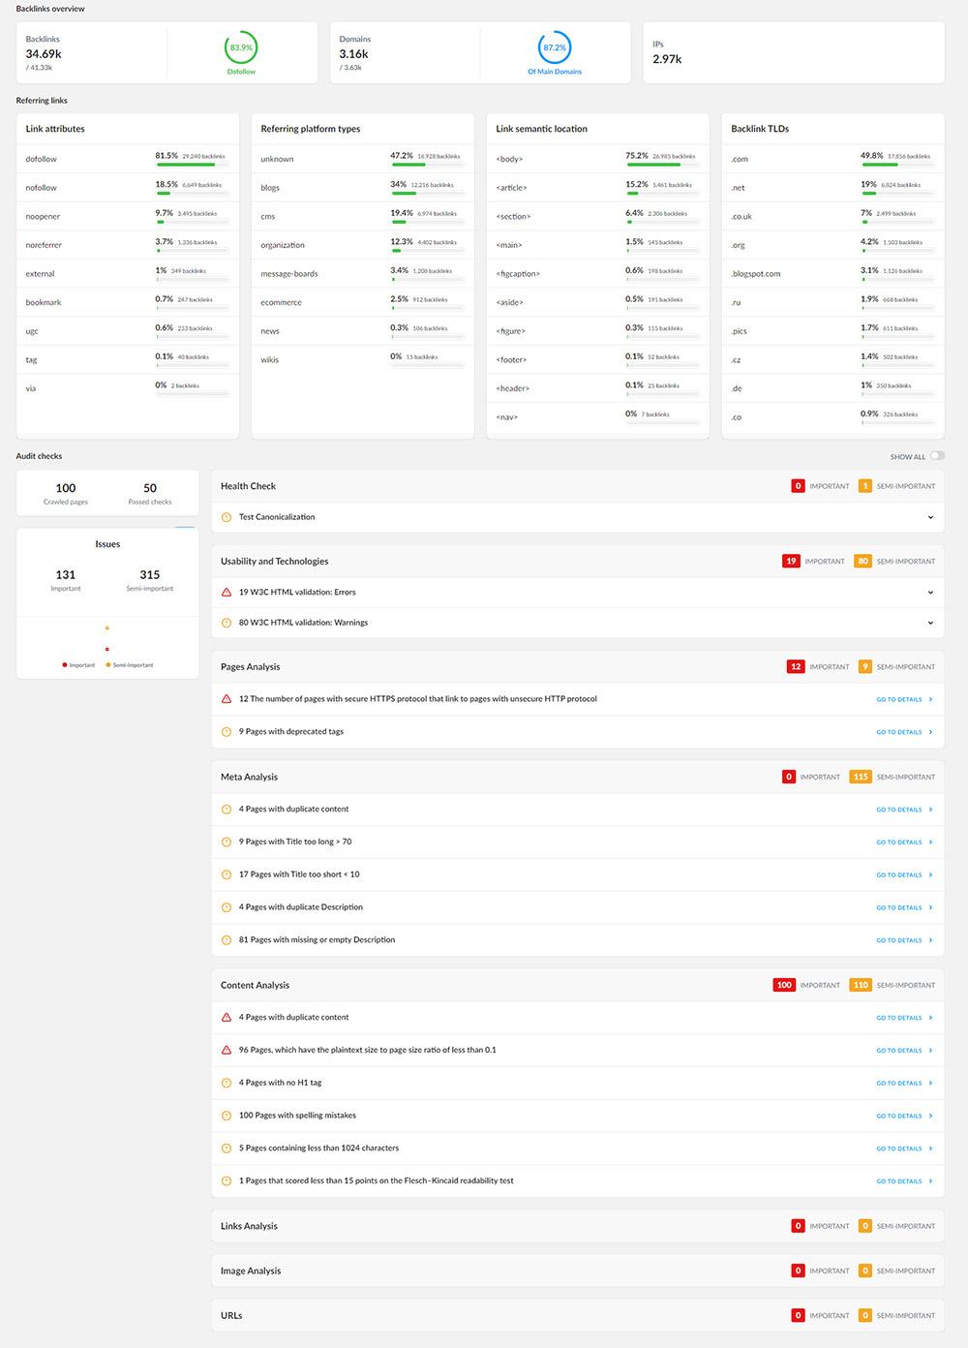Click Usability and Technologies red 19 badge

point(791,561)
